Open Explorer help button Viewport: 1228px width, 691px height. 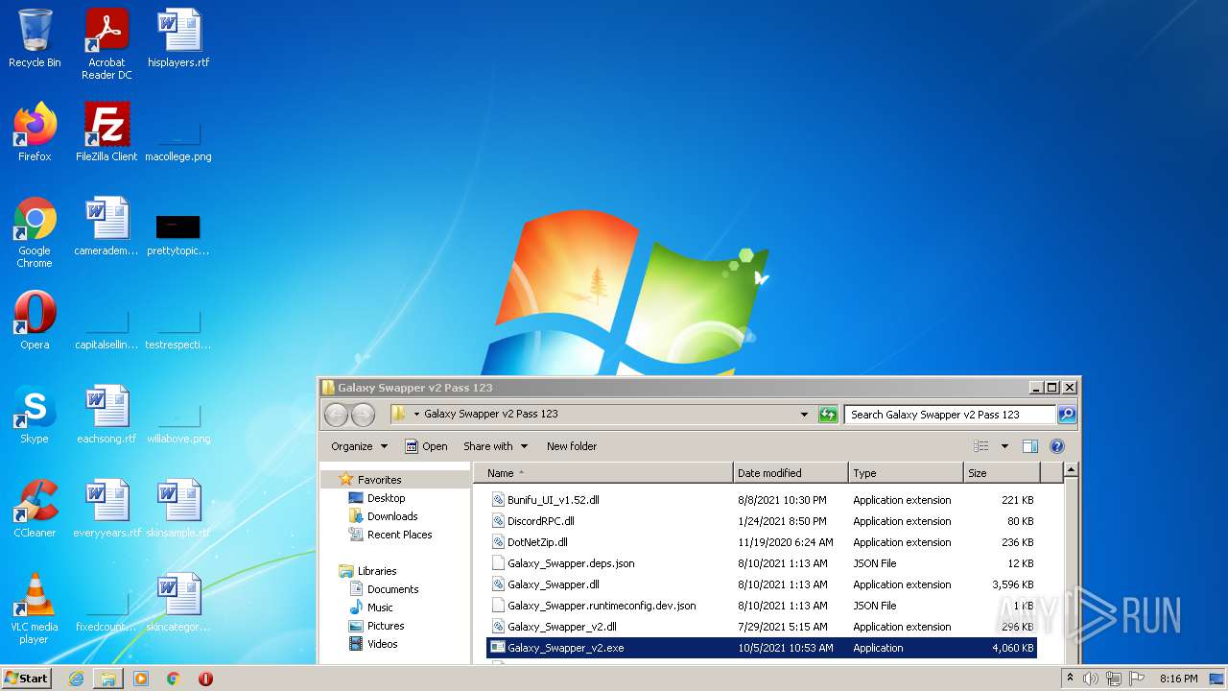1057,446
